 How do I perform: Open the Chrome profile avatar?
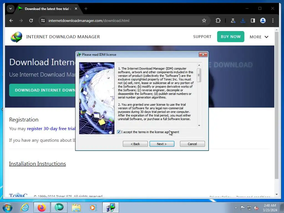tap(263, 21)
